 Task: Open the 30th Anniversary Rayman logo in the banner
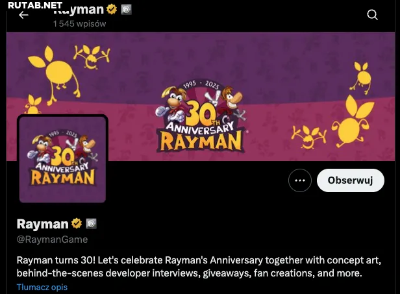coord(201,116)
